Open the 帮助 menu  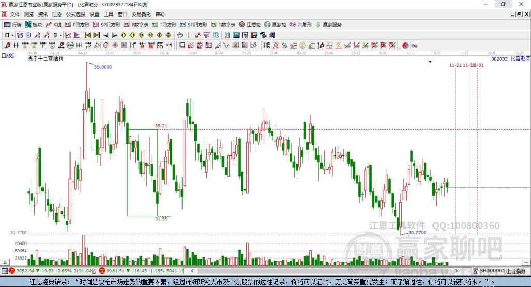pos(160,14)
